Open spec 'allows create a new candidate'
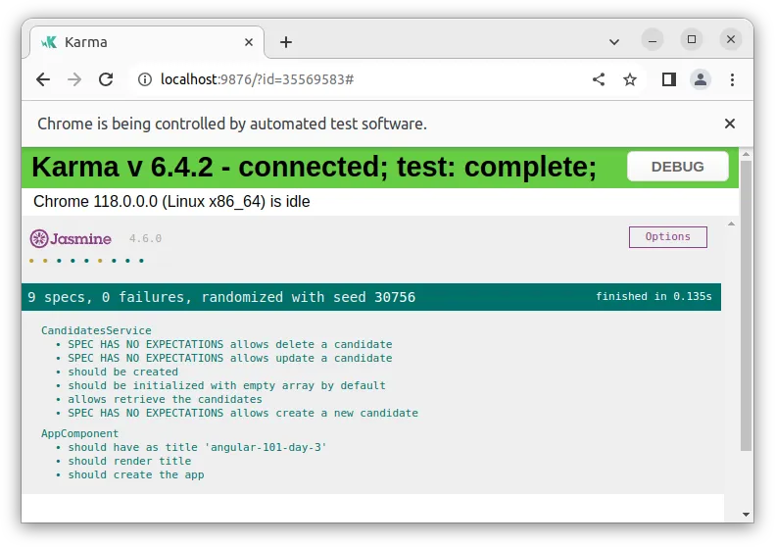 click(243, 413)
